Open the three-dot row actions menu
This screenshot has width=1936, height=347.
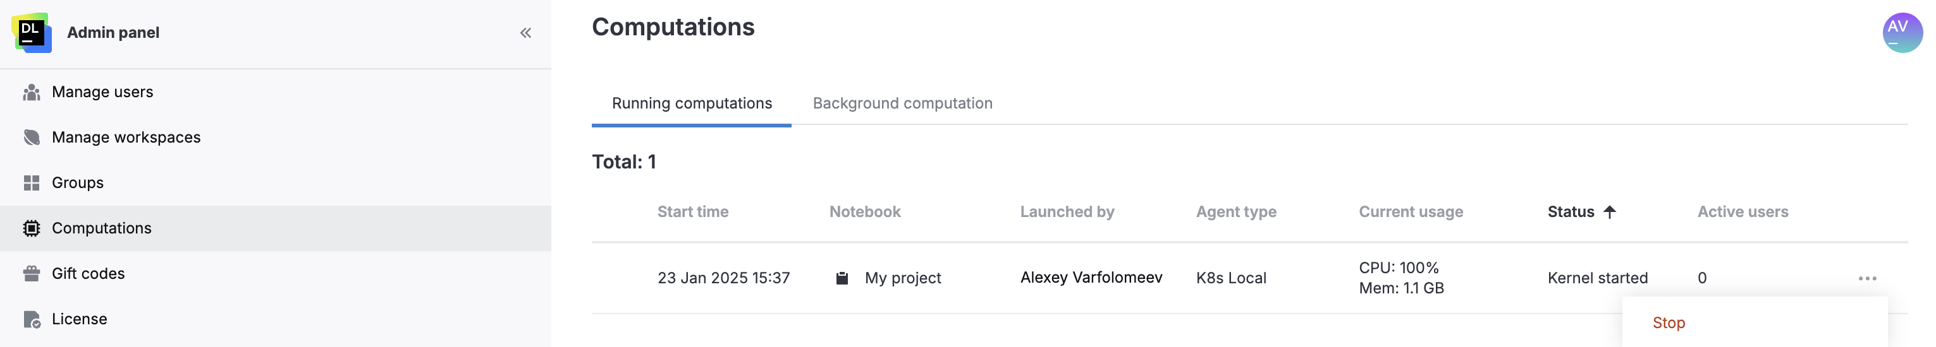[1866, 279]
